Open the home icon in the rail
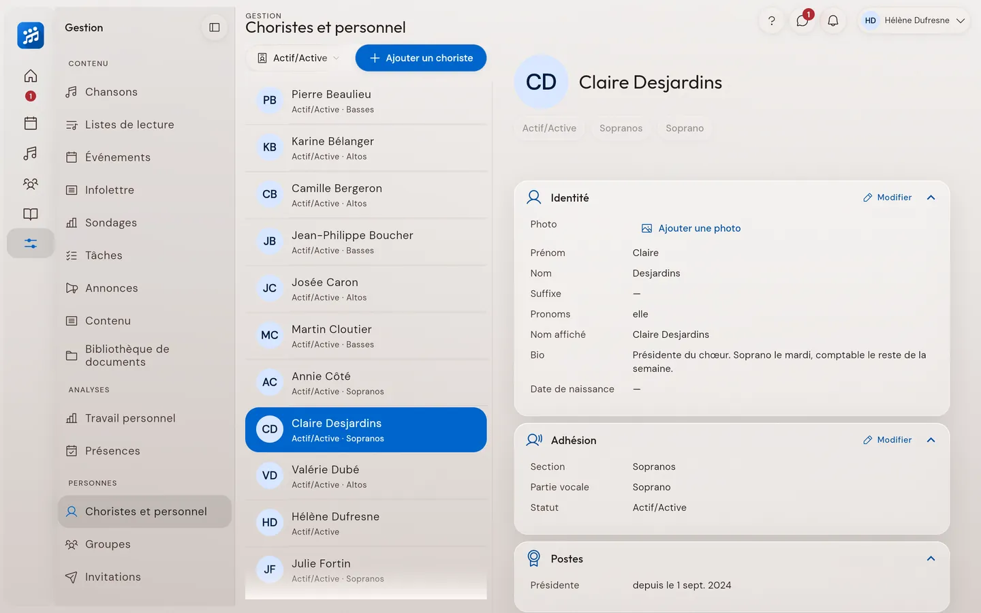981x613 pixels. coord(31,76)
